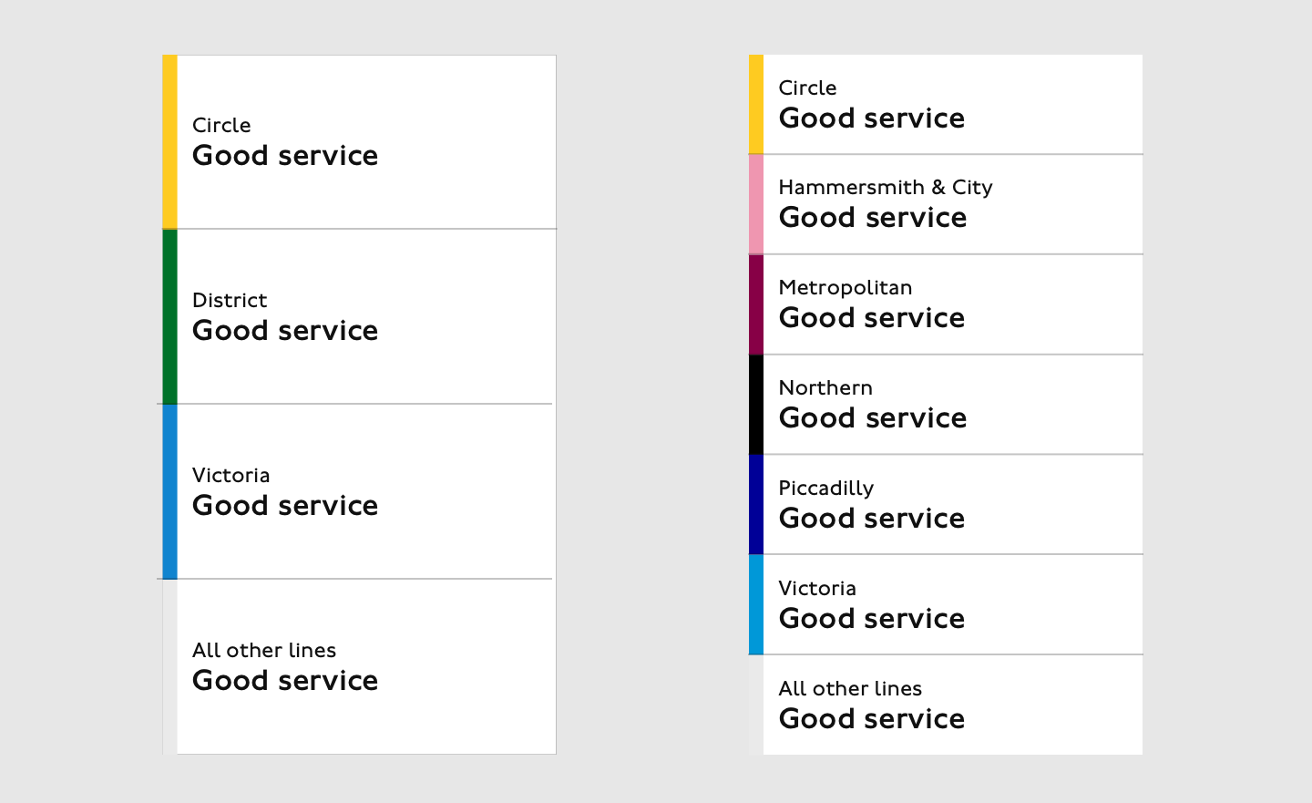
Task: Click the black Northern colour bar
Action: pyautogui.click(x=756, y=405)
